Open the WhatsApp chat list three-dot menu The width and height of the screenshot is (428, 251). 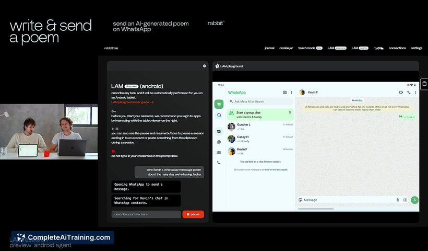click(x=292, y=93)
